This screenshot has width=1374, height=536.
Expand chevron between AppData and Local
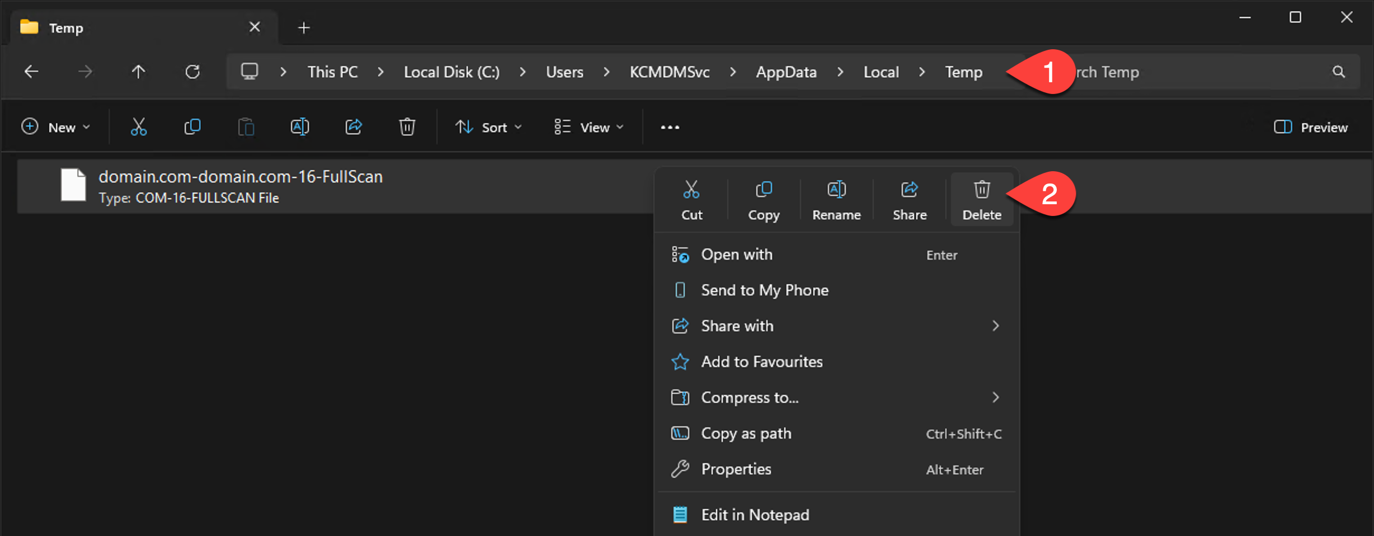coord(840,72)
